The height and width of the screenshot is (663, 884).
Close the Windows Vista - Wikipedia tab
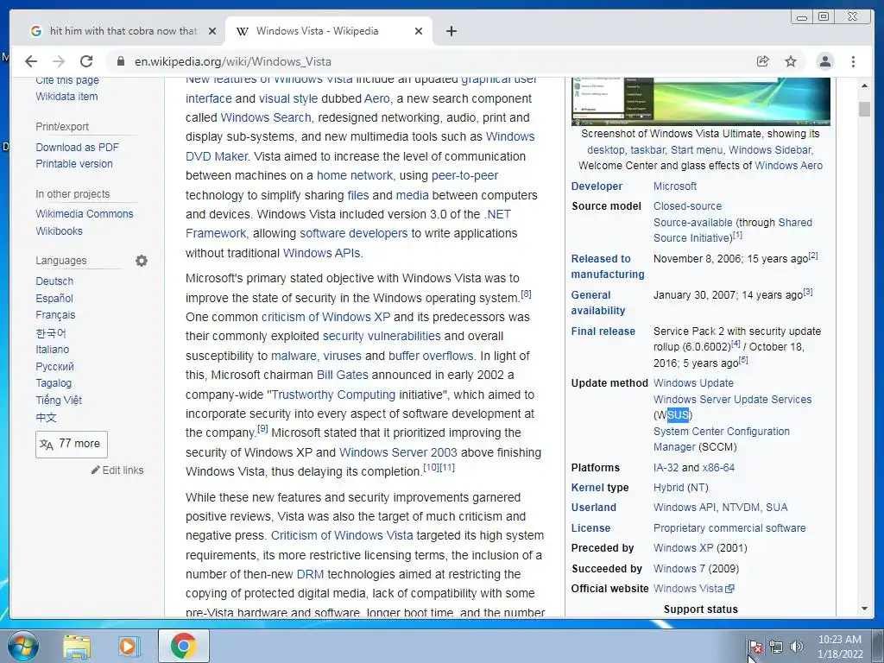click(419, 31)
